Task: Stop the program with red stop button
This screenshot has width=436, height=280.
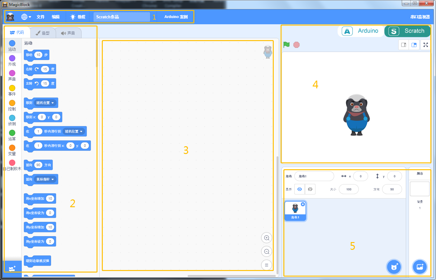Action: coord(296,45)
